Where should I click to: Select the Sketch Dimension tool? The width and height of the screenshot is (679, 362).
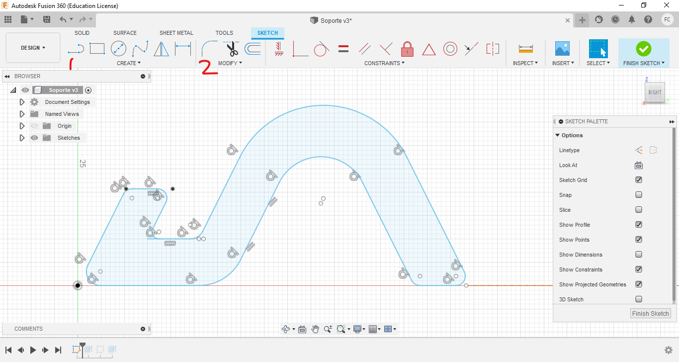coord(183,49)
